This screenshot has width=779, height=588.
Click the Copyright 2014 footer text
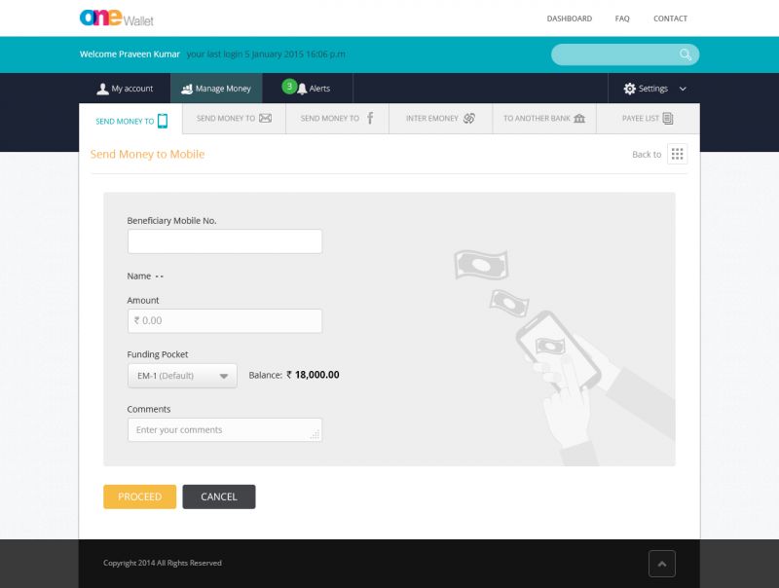[163, 563]
